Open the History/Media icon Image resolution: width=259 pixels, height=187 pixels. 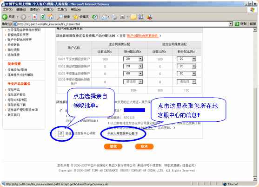[95, 17]
